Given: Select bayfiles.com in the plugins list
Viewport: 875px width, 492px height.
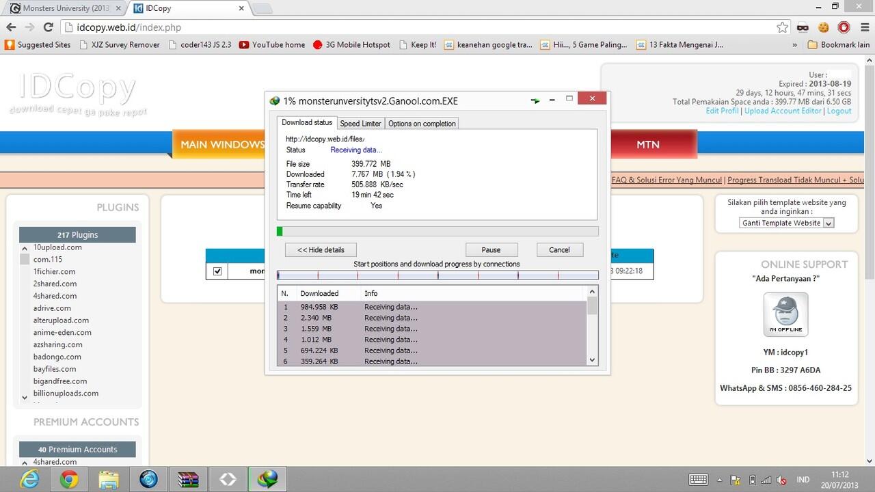Looking at the screenshot, I should pyautogui.click(x=55, y=369).
